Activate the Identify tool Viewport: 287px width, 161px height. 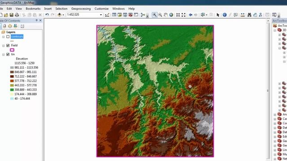point(225,15)
